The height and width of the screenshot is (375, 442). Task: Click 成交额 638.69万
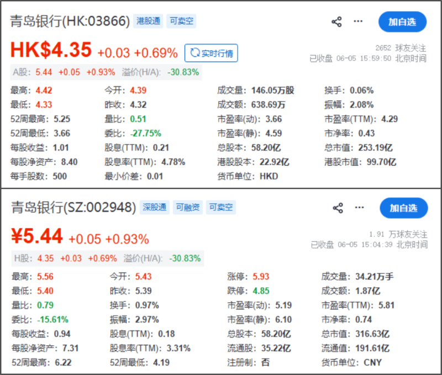coord(251,105)
